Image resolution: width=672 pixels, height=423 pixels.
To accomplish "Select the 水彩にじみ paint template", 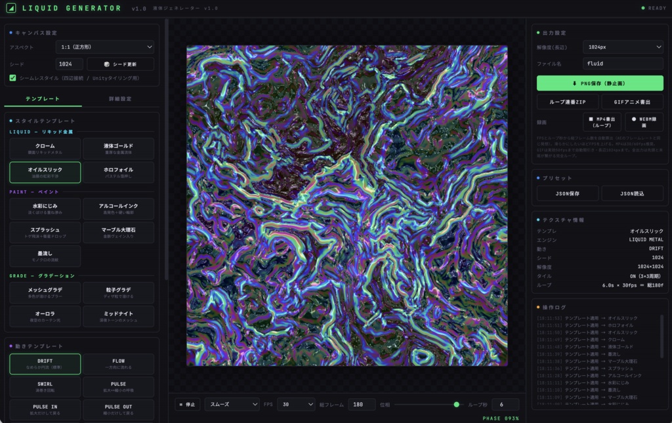I will point(45,209).
